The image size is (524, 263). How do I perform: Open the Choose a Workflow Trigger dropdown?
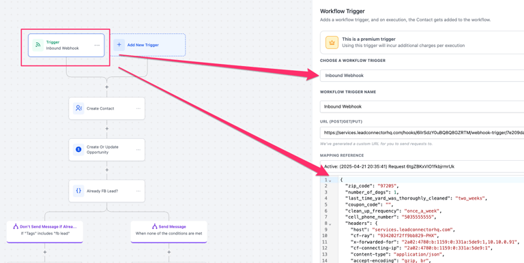point(422,76)
